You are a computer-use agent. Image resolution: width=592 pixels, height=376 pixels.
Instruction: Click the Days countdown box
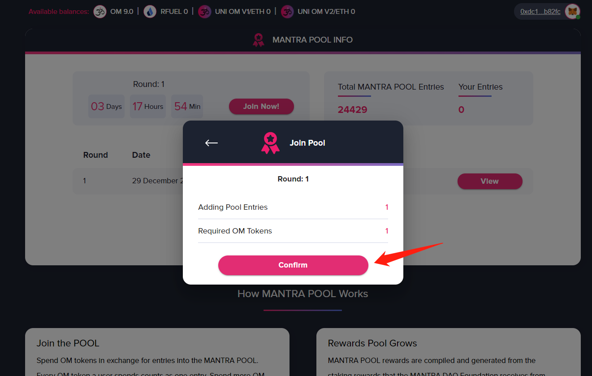(106, 107)
